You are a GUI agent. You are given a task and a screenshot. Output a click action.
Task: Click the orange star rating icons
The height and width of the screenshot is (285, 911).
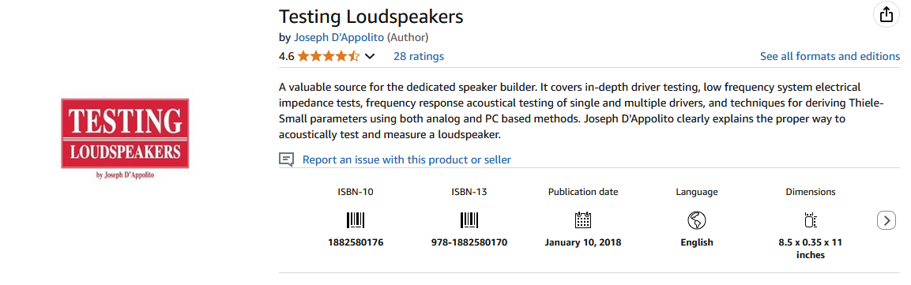point(329,56)
